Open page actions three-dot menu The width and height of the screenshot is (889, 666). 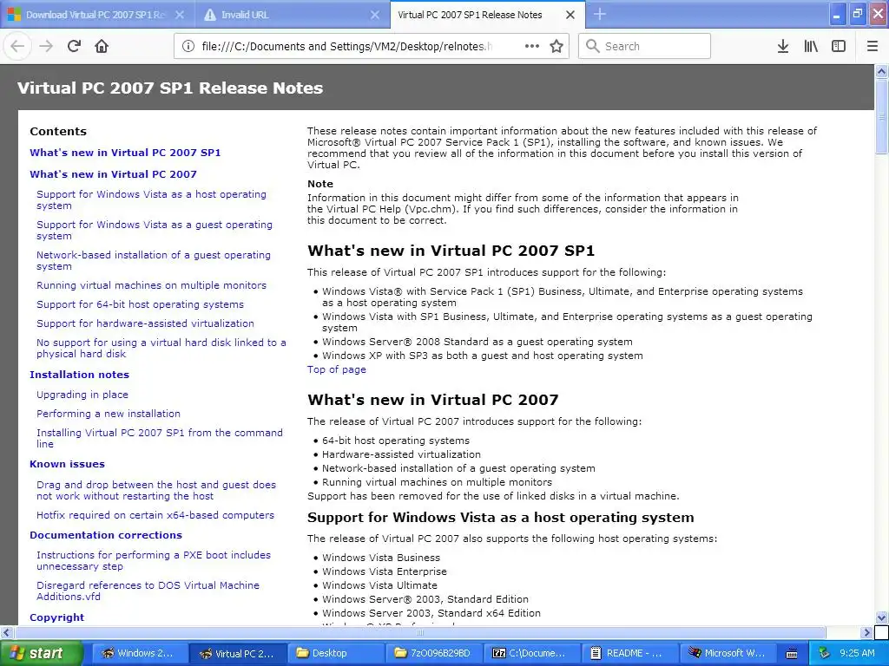coord(532,46)
